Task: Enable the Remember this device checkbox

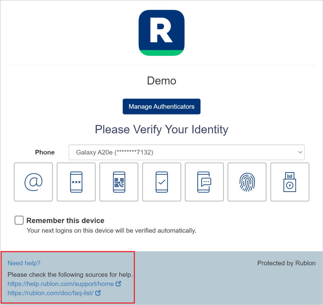Action: 19,220
